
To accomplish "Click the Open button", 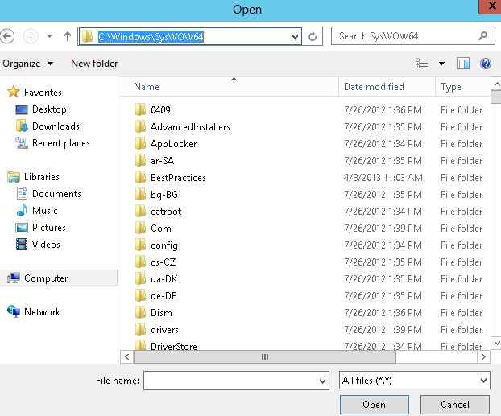I will point(375,405).
